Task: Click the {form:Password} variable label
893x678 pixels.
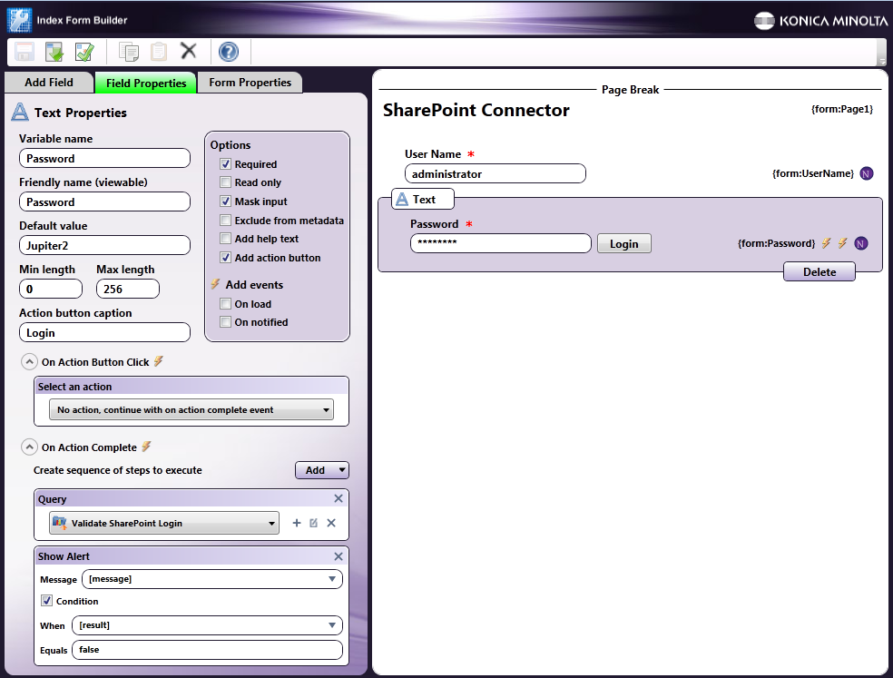Action: (776, 243)
